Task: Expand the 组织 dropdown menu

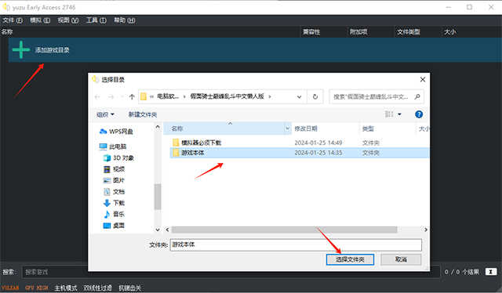Action: [x=105, y=114]
